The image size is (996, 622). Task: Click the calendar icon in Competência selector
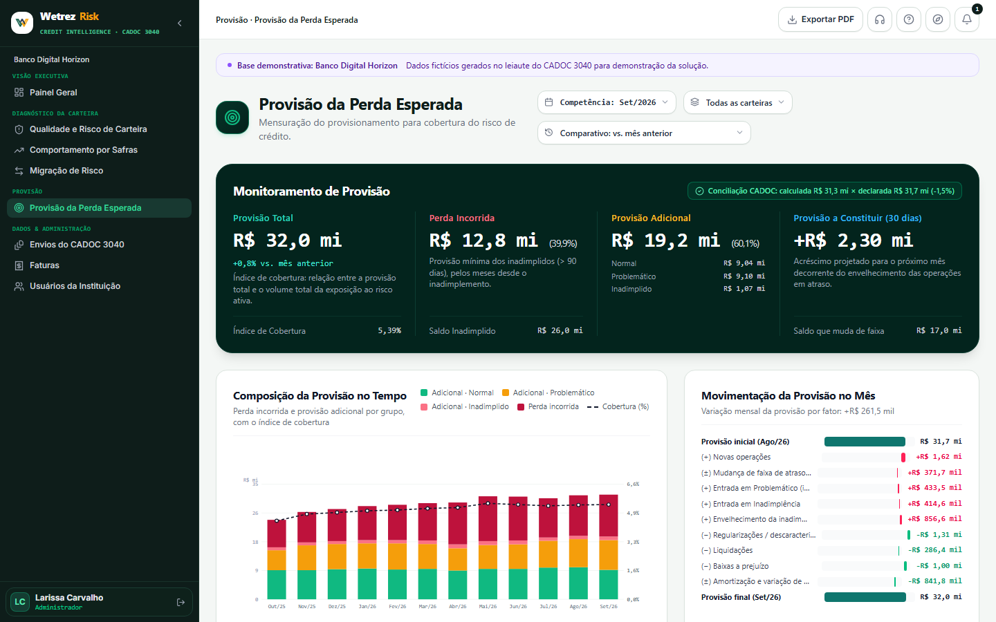click(548, 102)
